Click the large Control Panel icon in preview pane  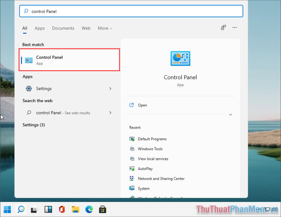coord(180,58)
